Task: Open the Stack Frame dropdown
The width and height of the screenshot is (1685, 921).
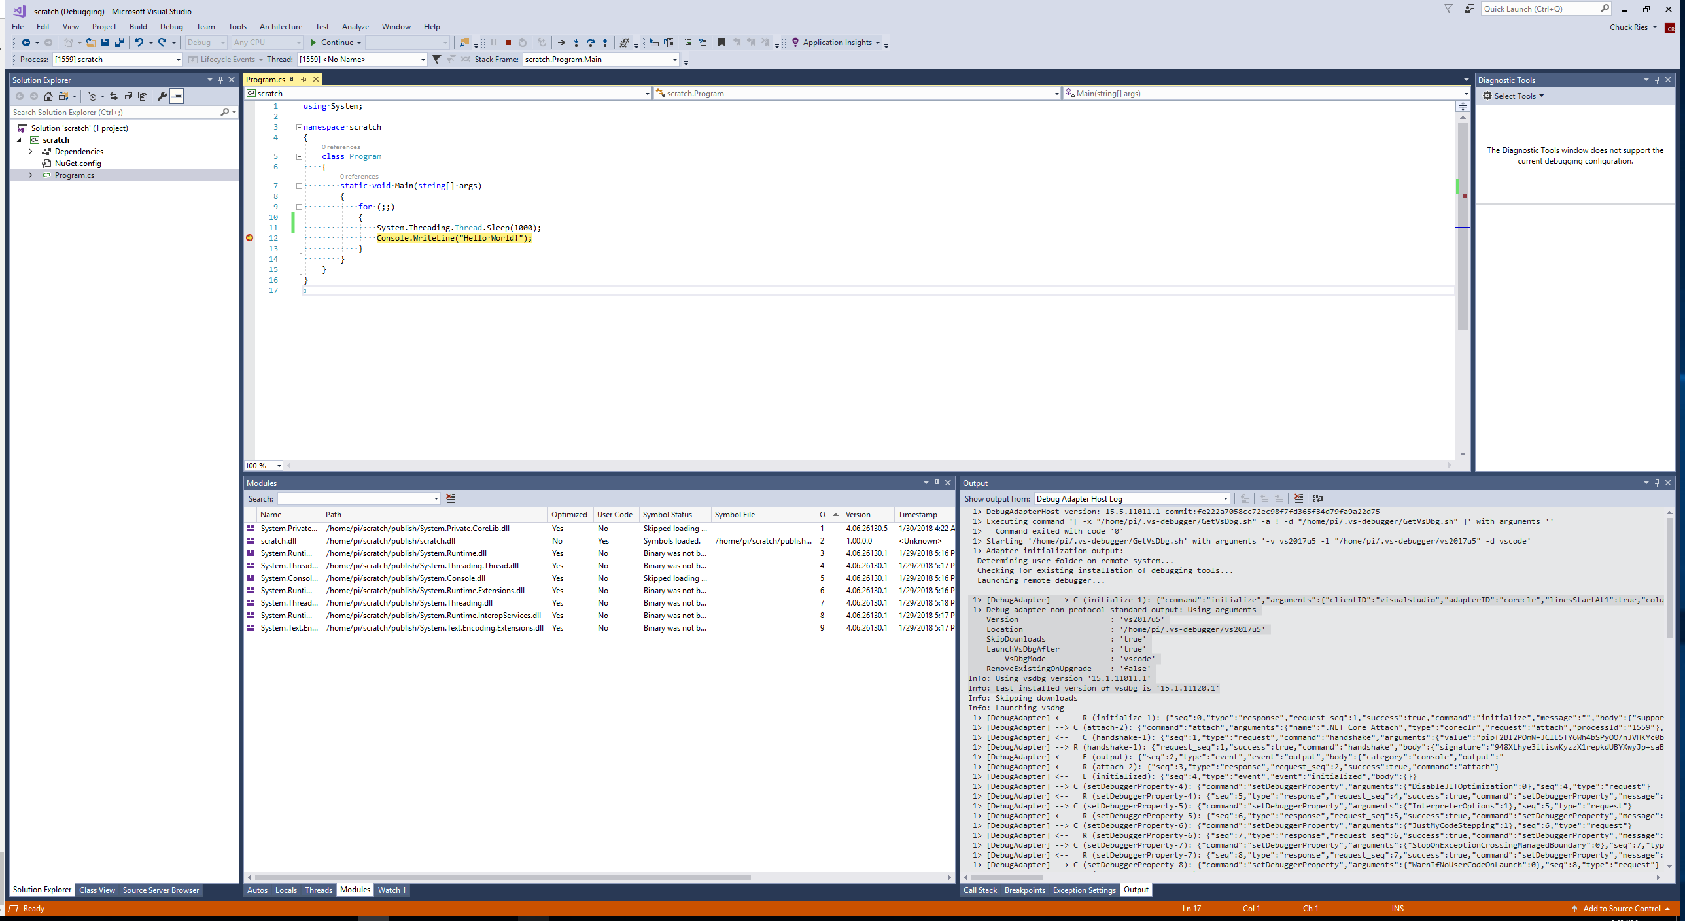Action: click(674, 60)
